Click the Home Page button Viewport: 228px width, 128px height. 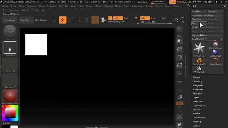(x=10, y=20)
